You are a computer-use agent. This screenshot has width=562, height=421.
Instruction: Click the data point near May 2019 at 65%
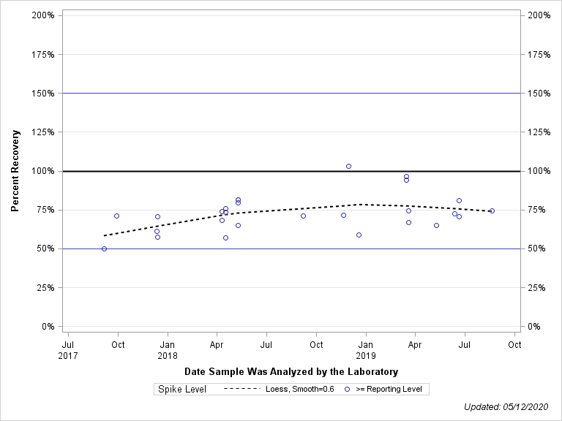pyautogui.click(x=437, y=226)
